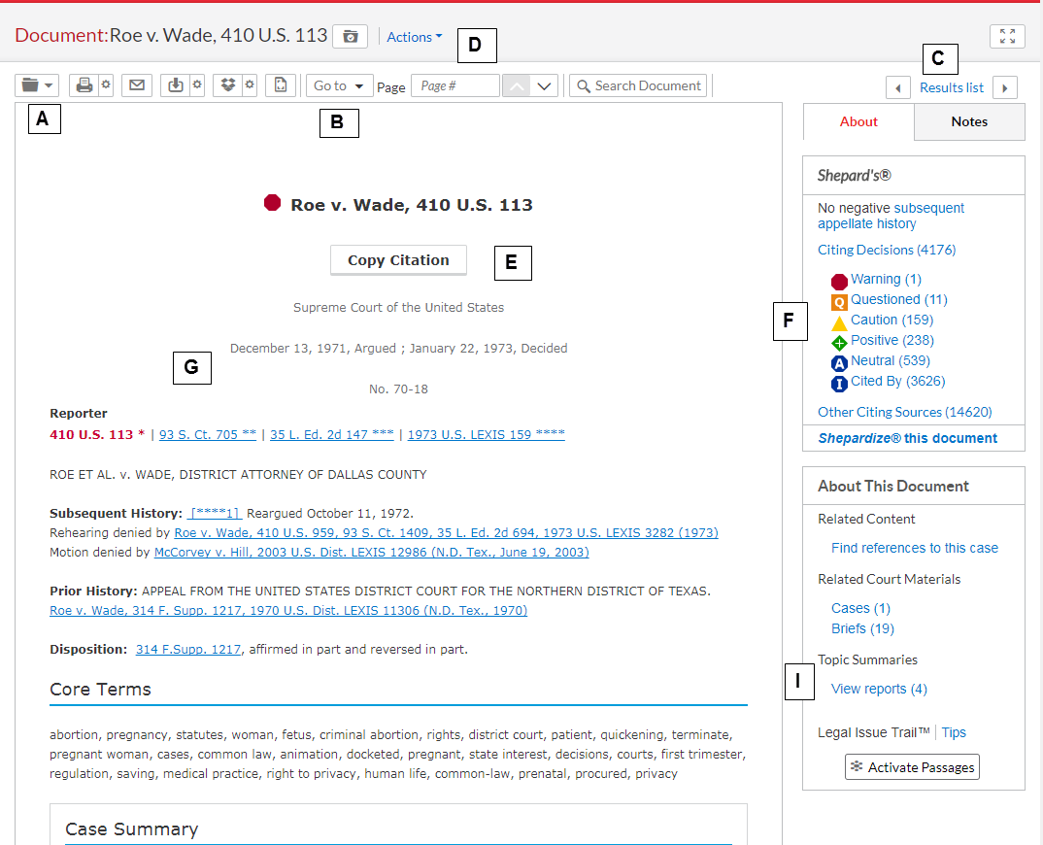Screen dimensions: 1043x845
Task: Open the 93 S. Ct. 705 reporter link
Action: pyautogui.click(x=208, y=434)
